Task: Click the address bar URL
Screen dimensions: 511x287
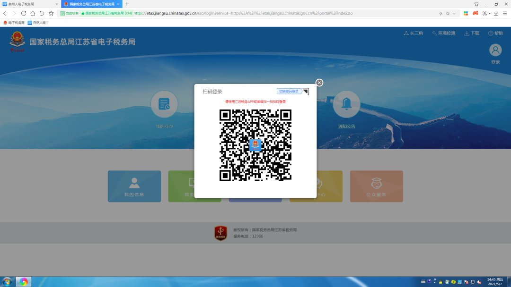Action: pyautogui.click(x=284, y=13)
